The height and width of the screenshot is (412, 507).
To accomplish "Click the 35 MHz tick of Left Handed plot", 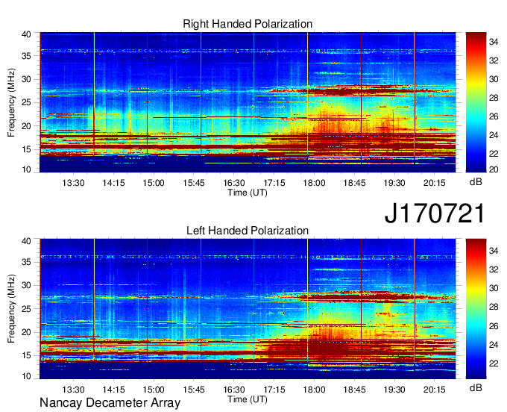I will pyautogui.click(x=26, y=262).
